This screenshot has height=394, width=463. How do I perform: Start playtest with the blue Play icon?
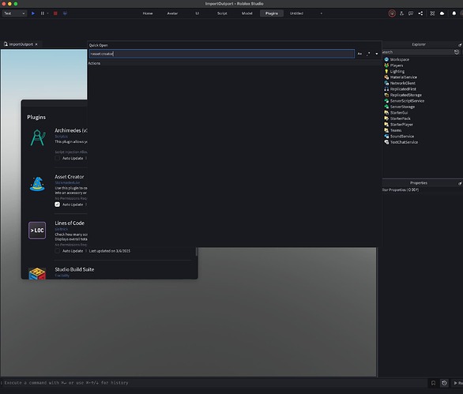33,13
